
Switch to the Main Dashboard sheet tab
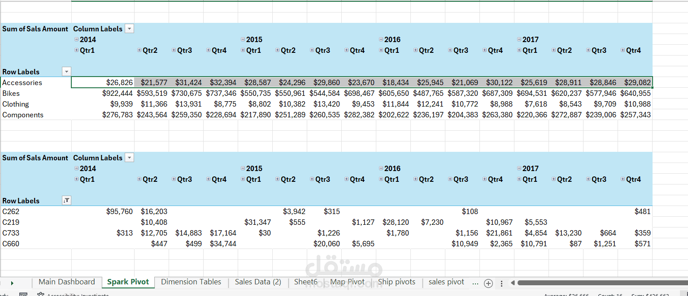tap(67, 282)
